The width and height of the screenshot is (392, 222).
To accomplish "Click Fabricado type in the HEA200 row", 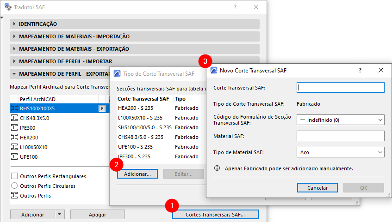I will point(187,108).
